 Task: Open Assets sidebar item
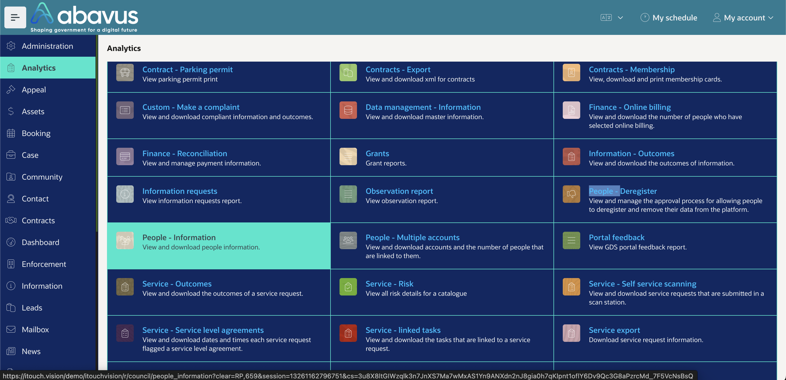pos(48,111)
